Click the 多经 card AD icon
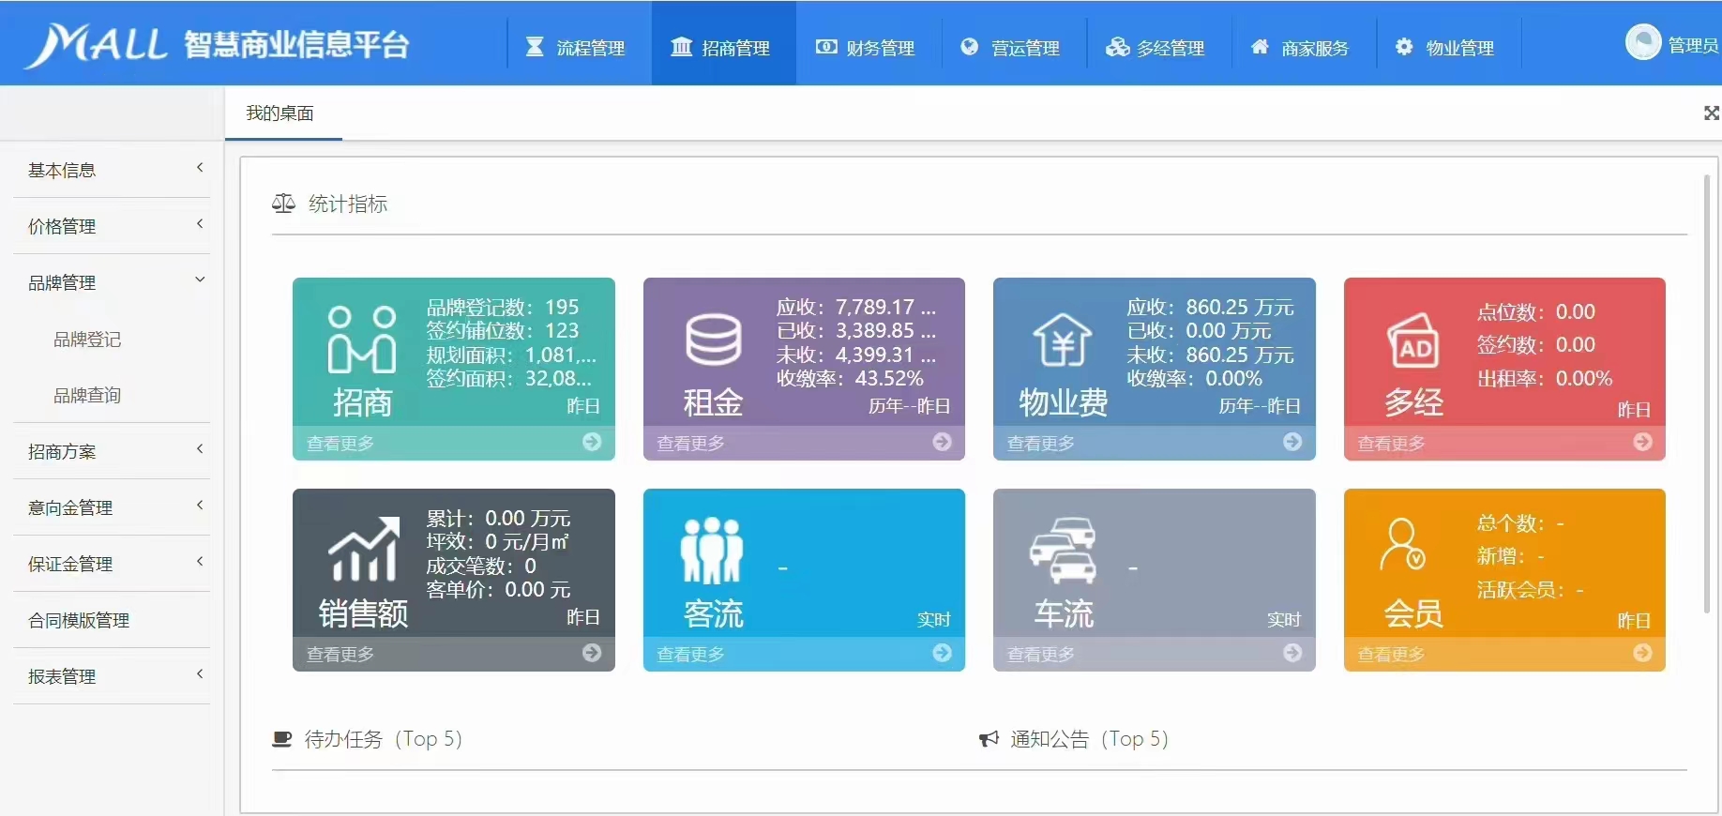 click(x=1413, y=341)
